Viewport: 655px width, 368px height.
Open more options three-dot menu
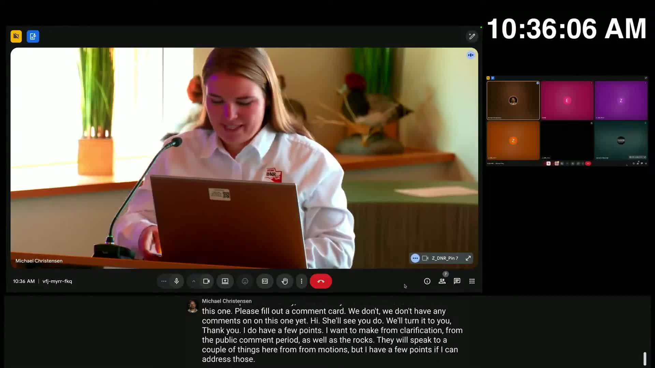point(301,281)
